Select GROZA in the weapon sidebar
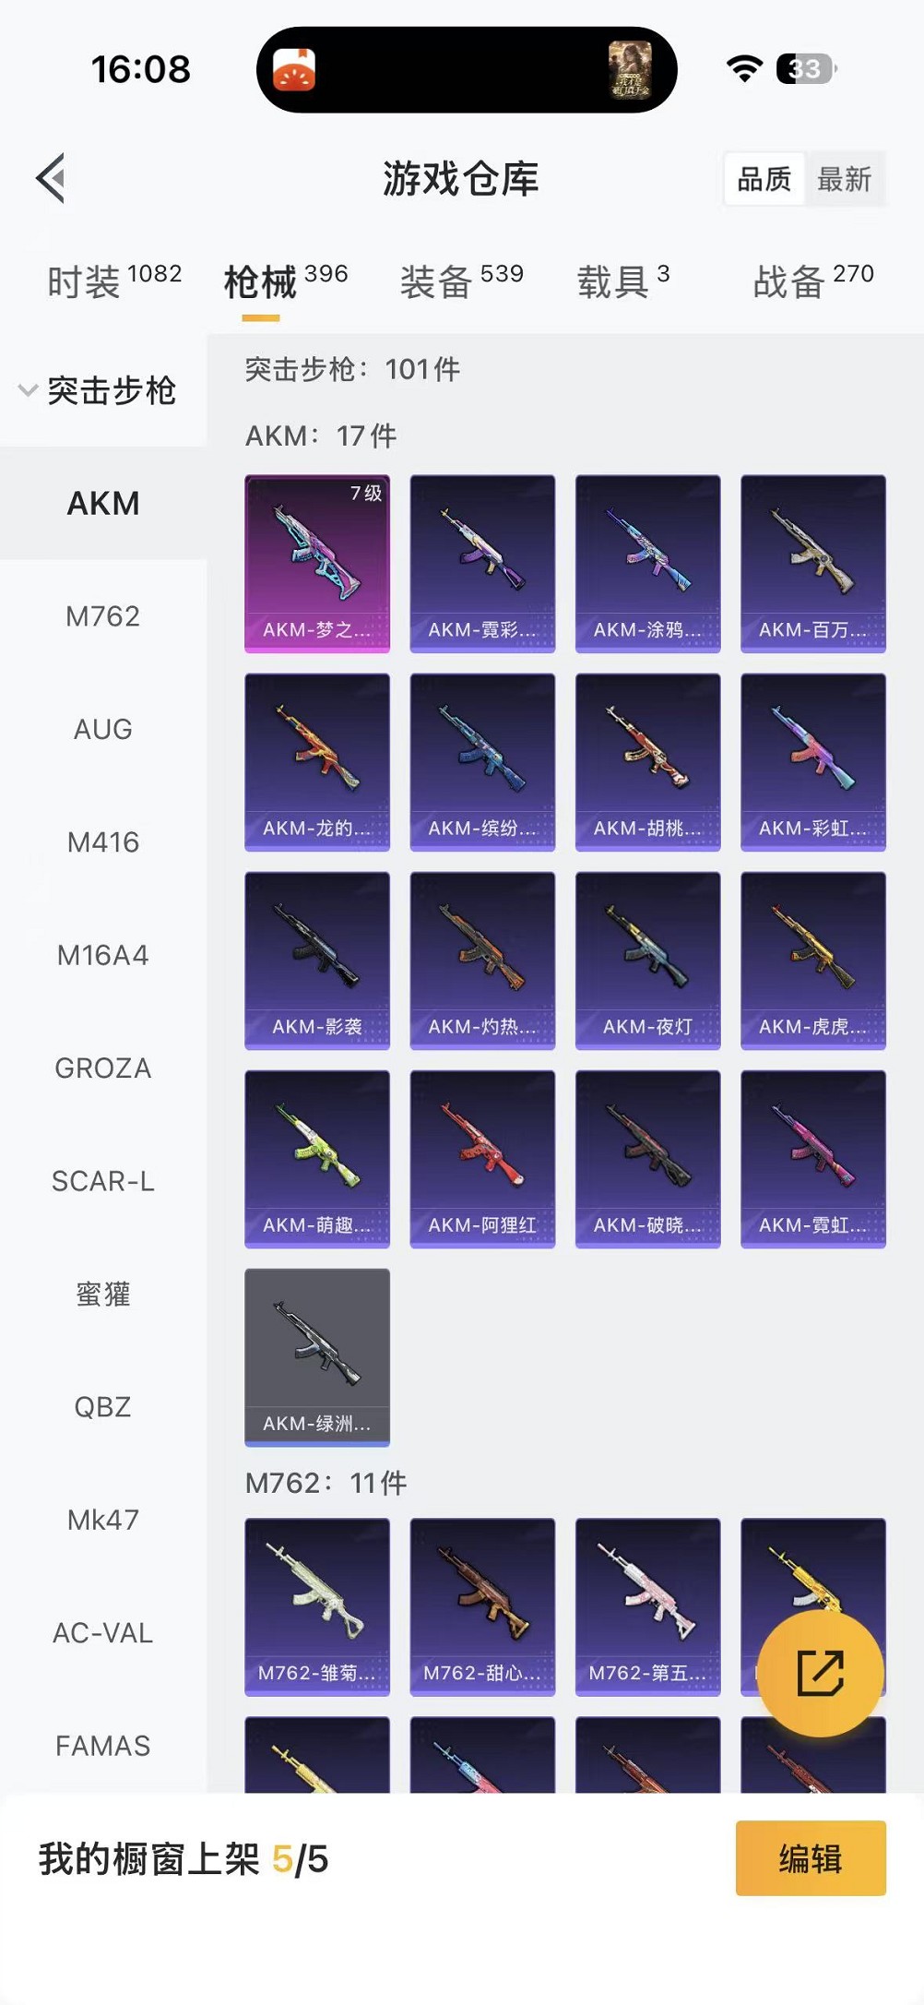 click(x=103, y=1068)
